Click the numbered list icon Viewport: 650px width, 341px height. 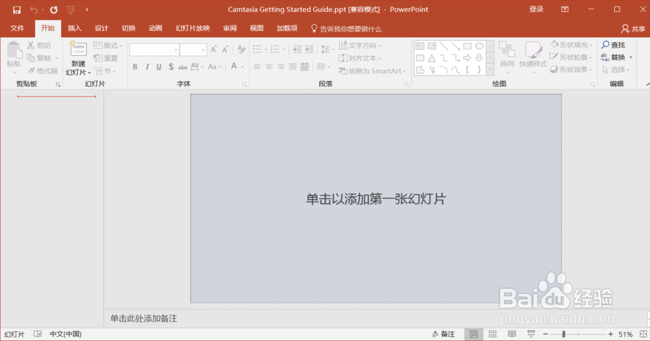[275, 49]
